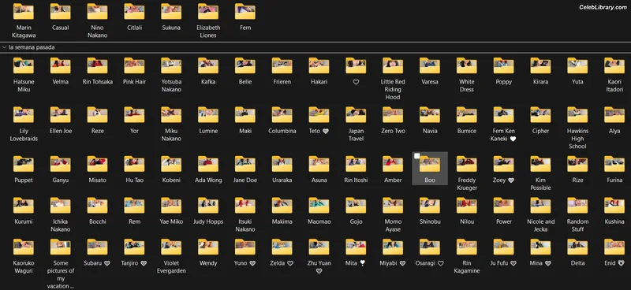
Task: Click the 'Kaoruko Waguri' folder name
Action: pos(24,266)
